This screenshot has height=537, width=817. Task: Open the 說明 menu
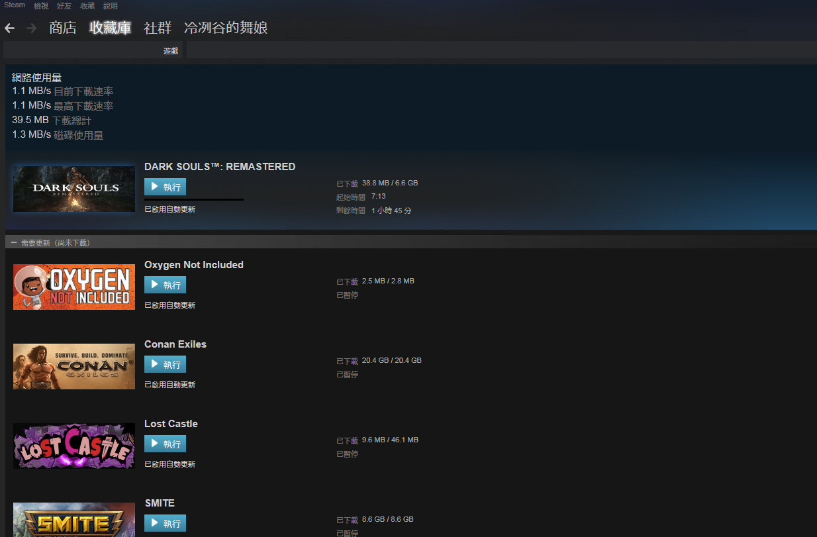click(111, 5)
